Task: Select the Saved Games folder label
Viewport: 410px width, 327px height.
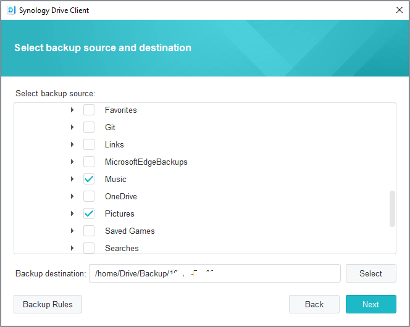Action: (x=130, y=231)
